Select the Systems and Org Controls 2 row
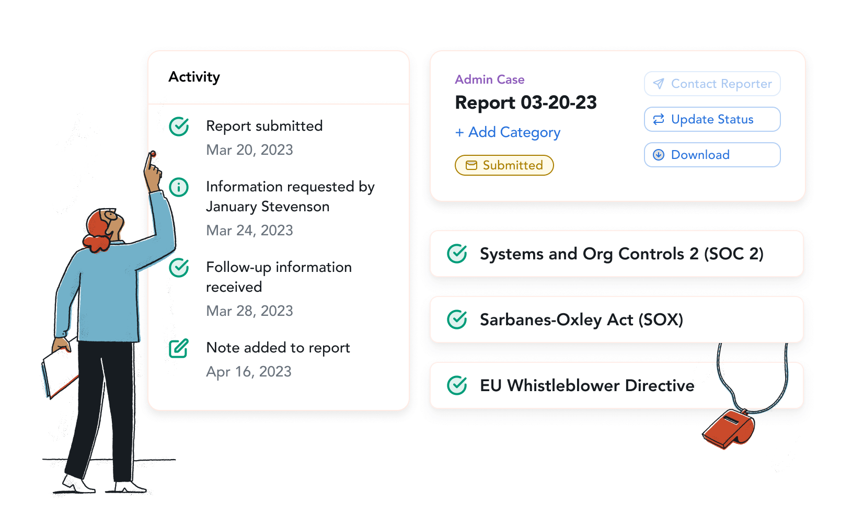This screenshot has width=852, height=525. click(x=616, y=254)
